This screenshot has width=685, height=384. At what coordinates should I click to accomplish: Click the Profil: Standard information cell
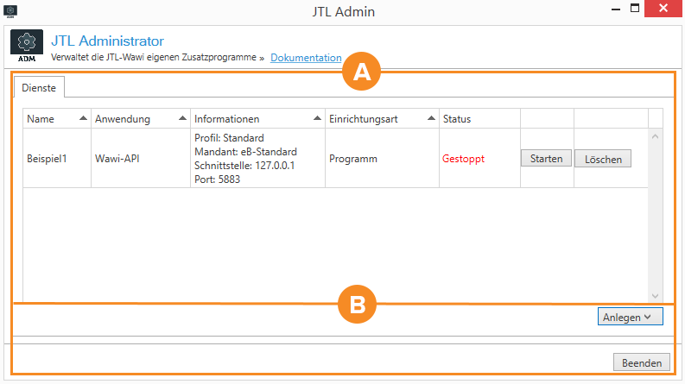[230, 138]
